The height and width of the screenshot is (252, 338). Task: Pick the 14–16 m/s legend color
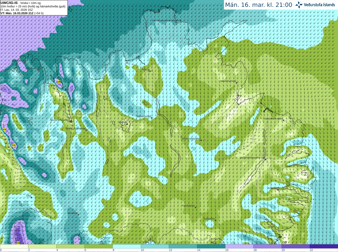coord(211,246)
